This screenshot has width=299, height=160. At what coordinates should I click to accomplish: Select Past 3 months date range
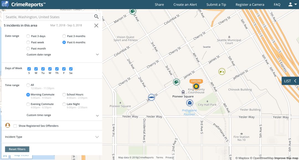(x=64, y=36)
